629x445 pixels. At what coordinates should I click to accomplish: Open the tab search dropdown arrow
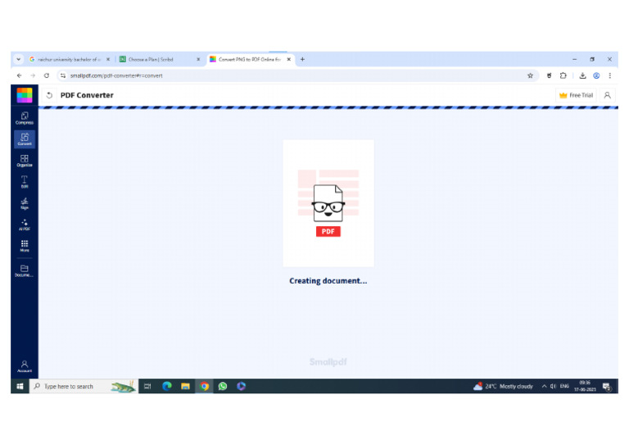(x=19, y=59)
